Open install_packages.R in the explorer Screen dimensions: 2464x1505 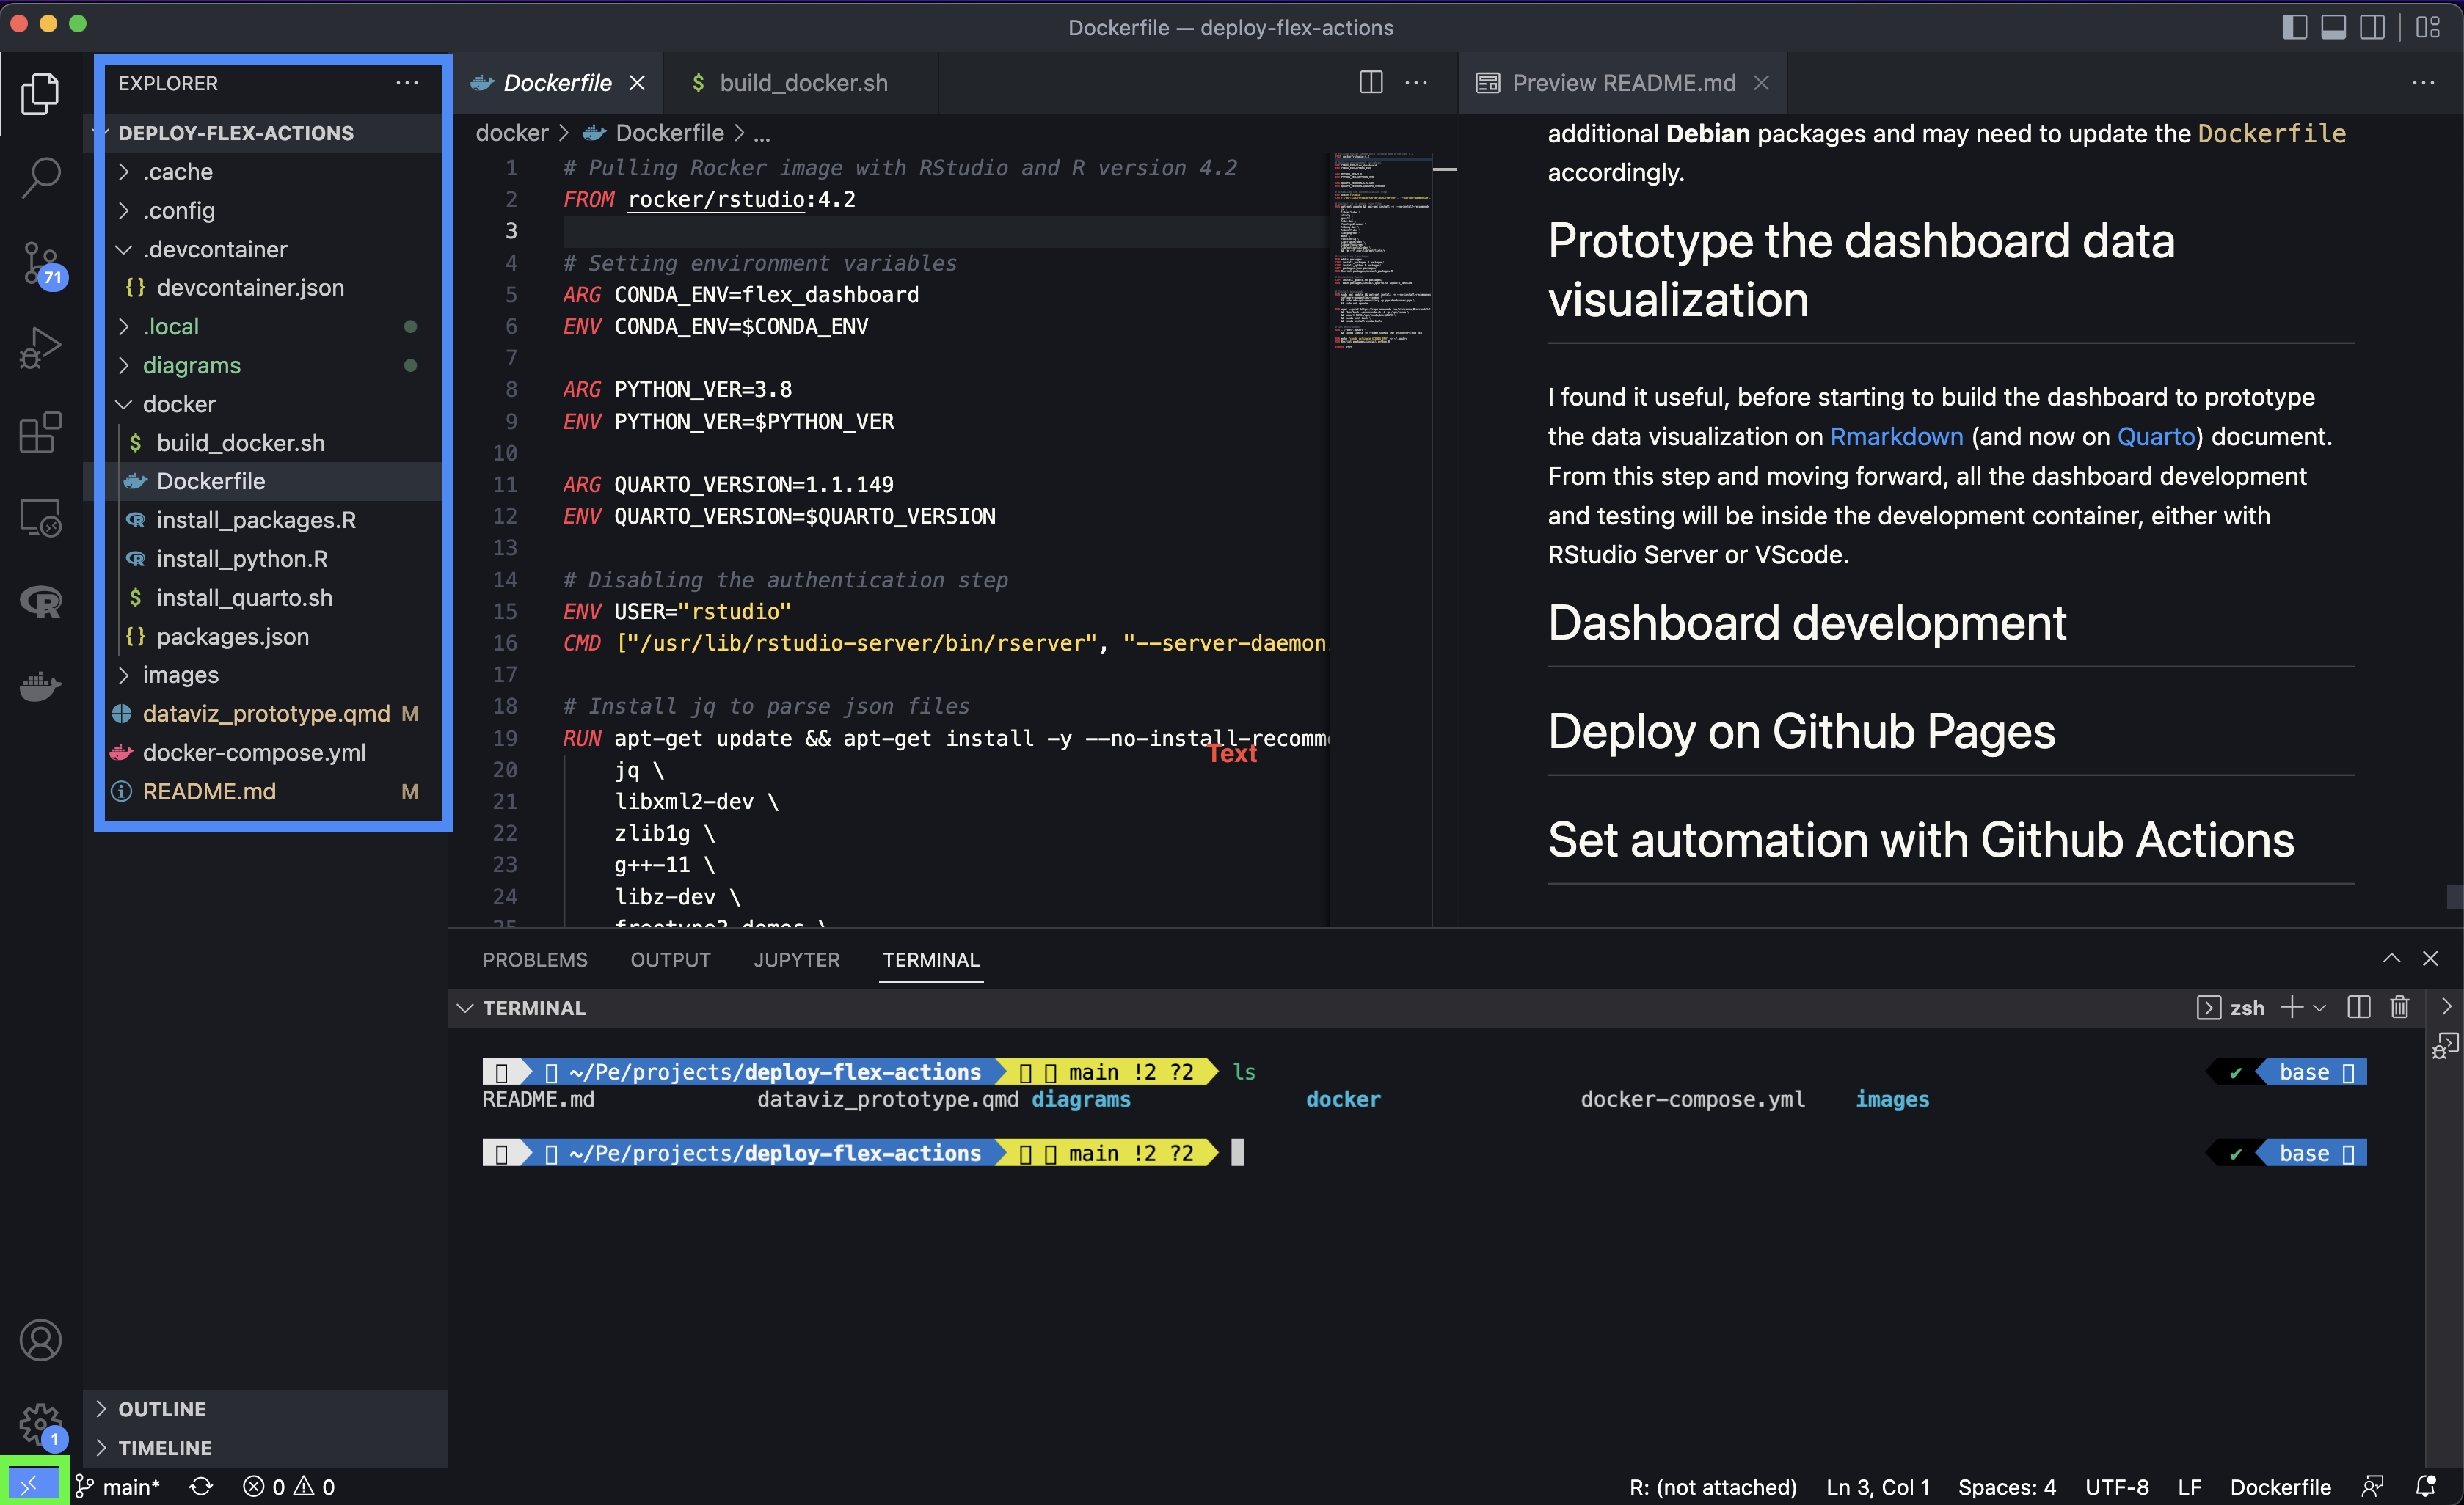pos(256,520)
